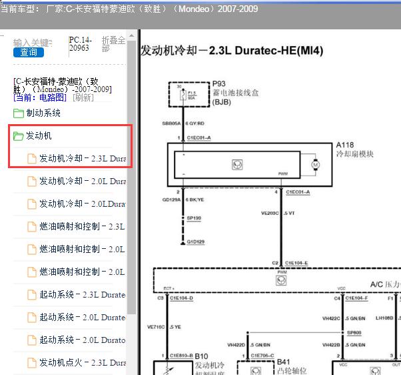The width and height of the screenshot is (401, 375).
Task: Click the SP199 splice label
Action: [194, 218]
